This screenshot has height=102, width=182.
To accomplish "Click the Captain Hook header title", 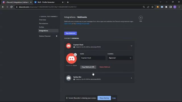I will [x=78, y=45].
